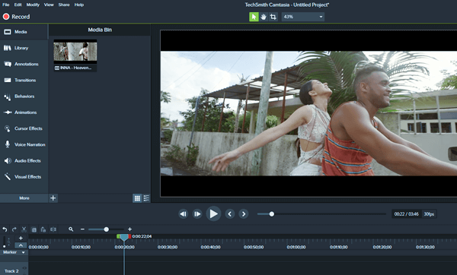Open the Cursor Effects panel
Screen dimensions: 457x275
coord(24,128)
